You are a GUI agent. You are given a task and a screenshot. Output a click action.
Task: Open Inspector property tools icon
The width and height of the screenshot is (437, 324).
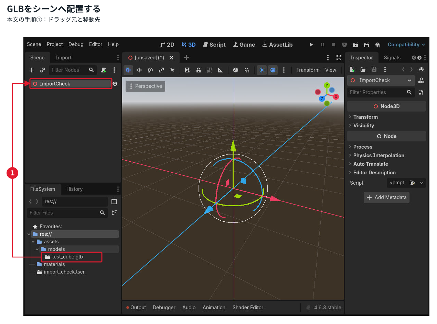point(421,92)
